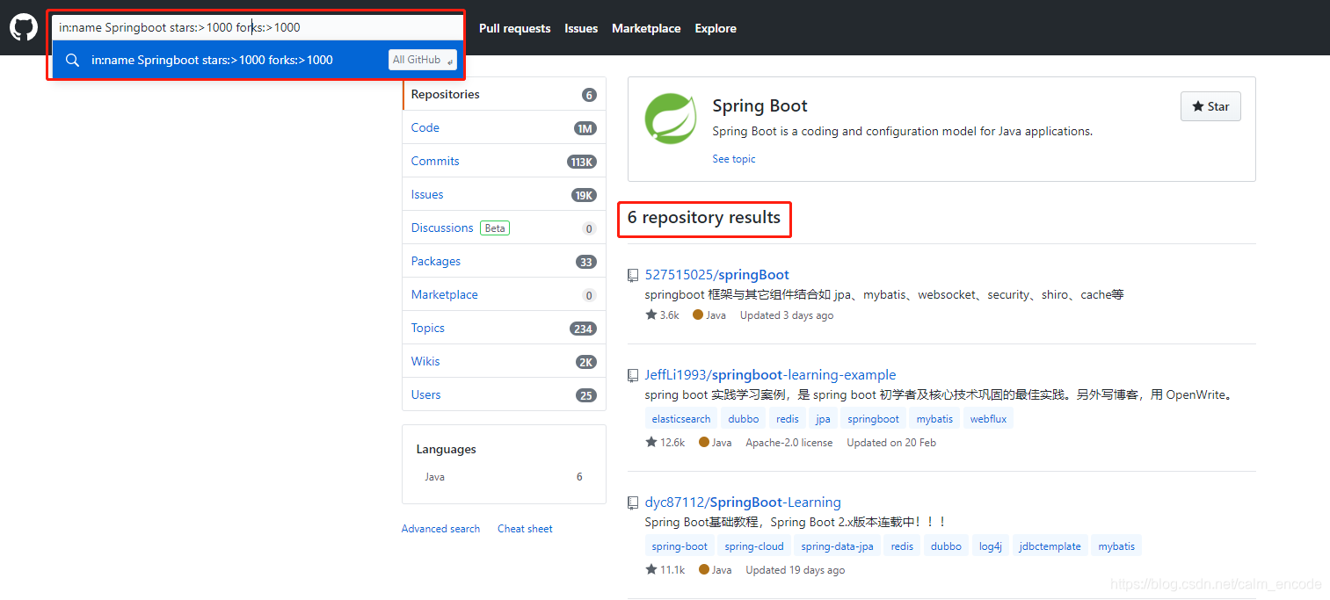The width and height of the screenshot is (1330, 600).
Task: Click the redis tag under springboot-learning-example
Action: click(788, 419)
